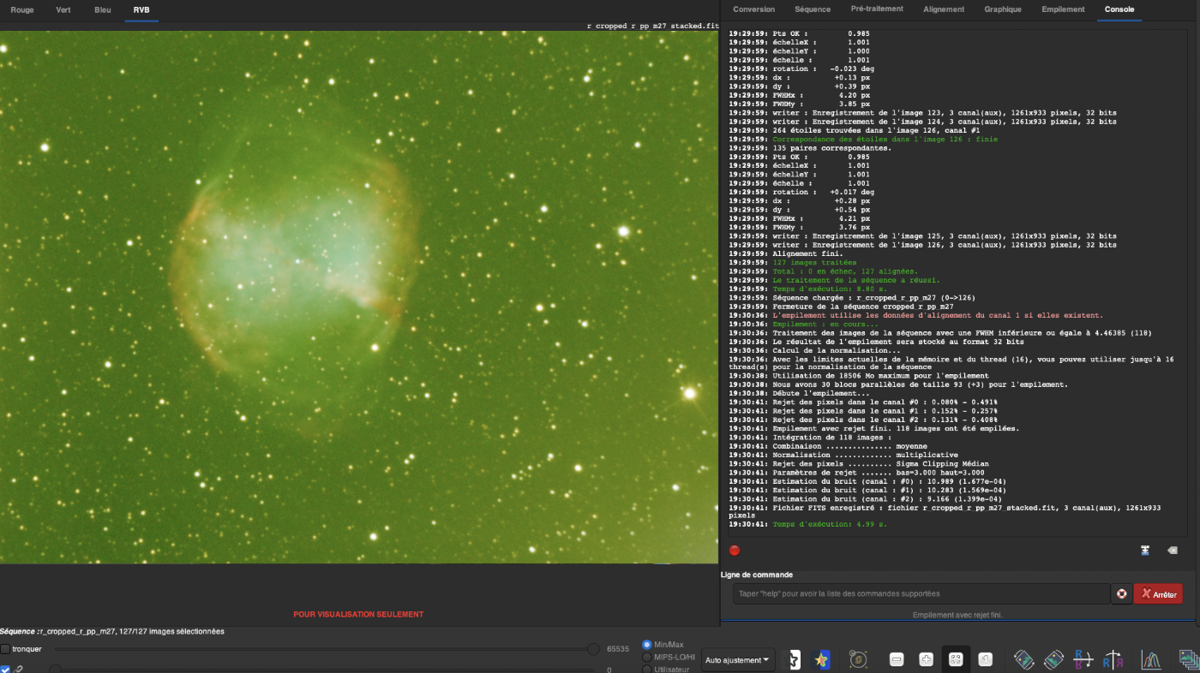Screen dimensions: 1200x673
Task: Select the Min/Max radio button
Action: (x=647, y=644)
